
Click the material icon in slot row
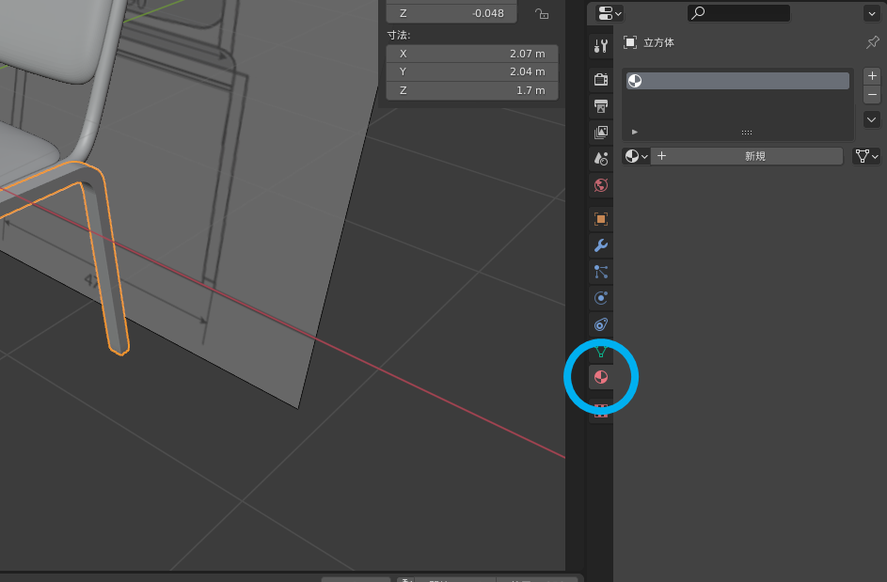tap(635, 81)
